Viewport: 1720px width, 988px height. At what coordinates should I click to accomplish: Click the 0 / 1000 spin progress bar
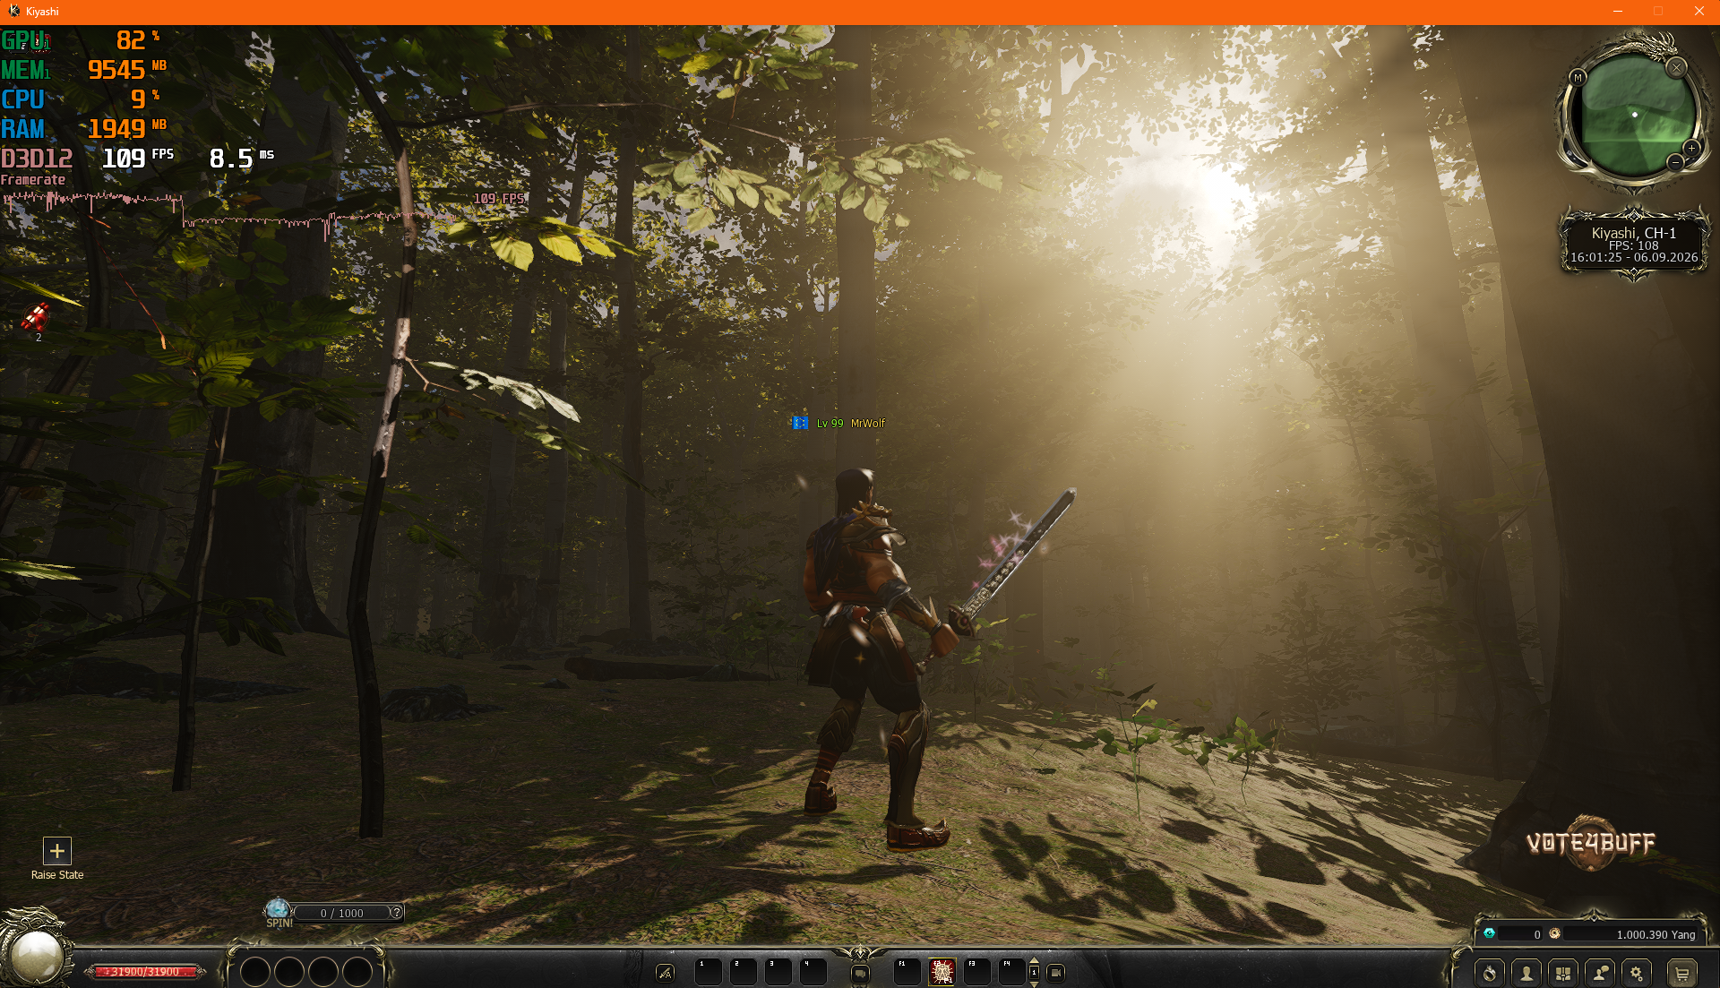coord(342,913)
